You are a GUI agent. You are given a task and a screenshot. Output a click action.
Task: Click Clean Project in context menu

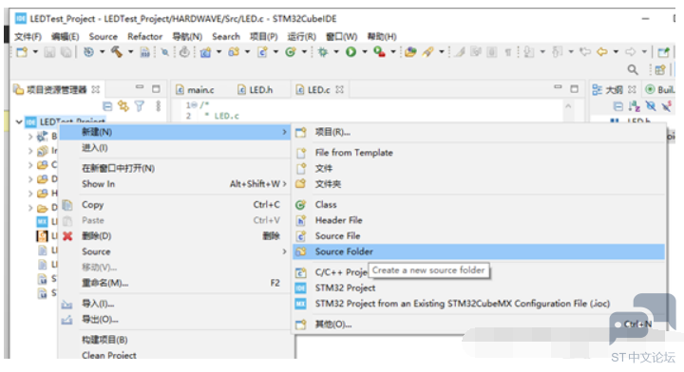(175, 355)
